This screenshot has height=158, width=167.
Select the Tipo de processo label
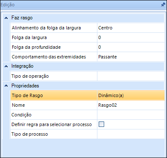[30, 134]
